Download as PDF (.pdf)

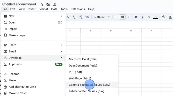point(92,72)
